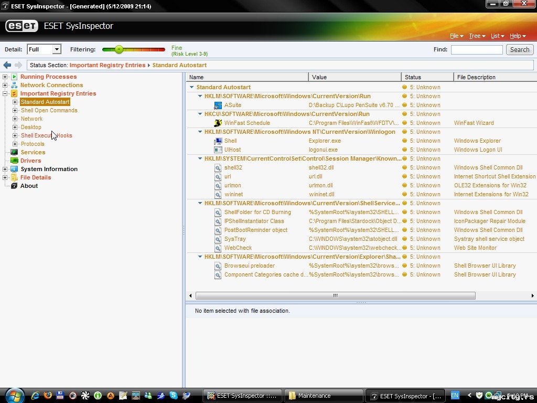This screenshot has height=403, width=537.
Task: Click the System Information icon
Action: 15,169
